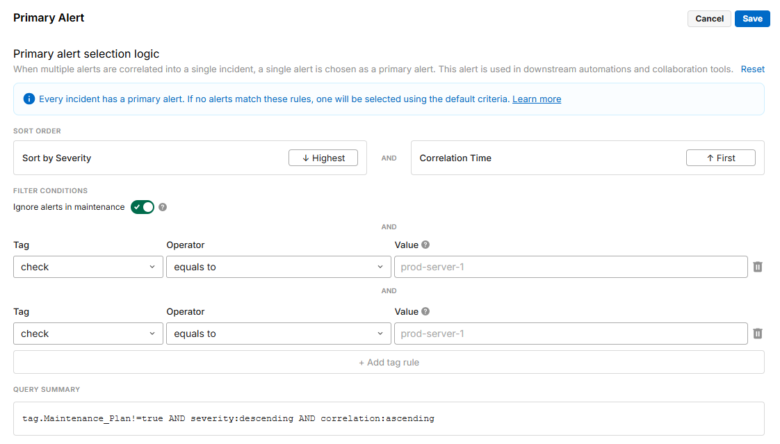Toggle correlation time First button
This screenshot has height=444, width=780.
tap(721, 158)
